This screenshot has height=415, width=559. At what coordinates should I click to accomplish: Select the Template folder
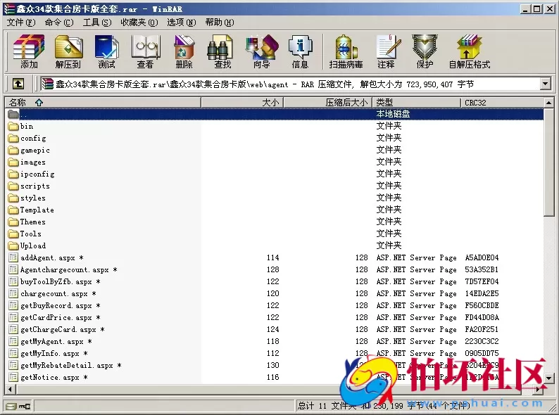[31, 210]
